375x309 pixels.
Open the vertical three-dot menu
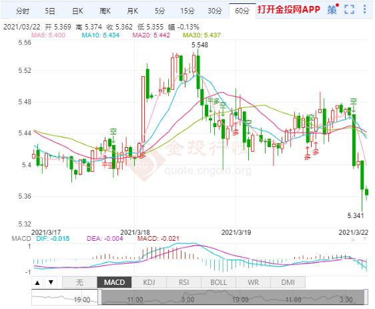coord(365,9)
